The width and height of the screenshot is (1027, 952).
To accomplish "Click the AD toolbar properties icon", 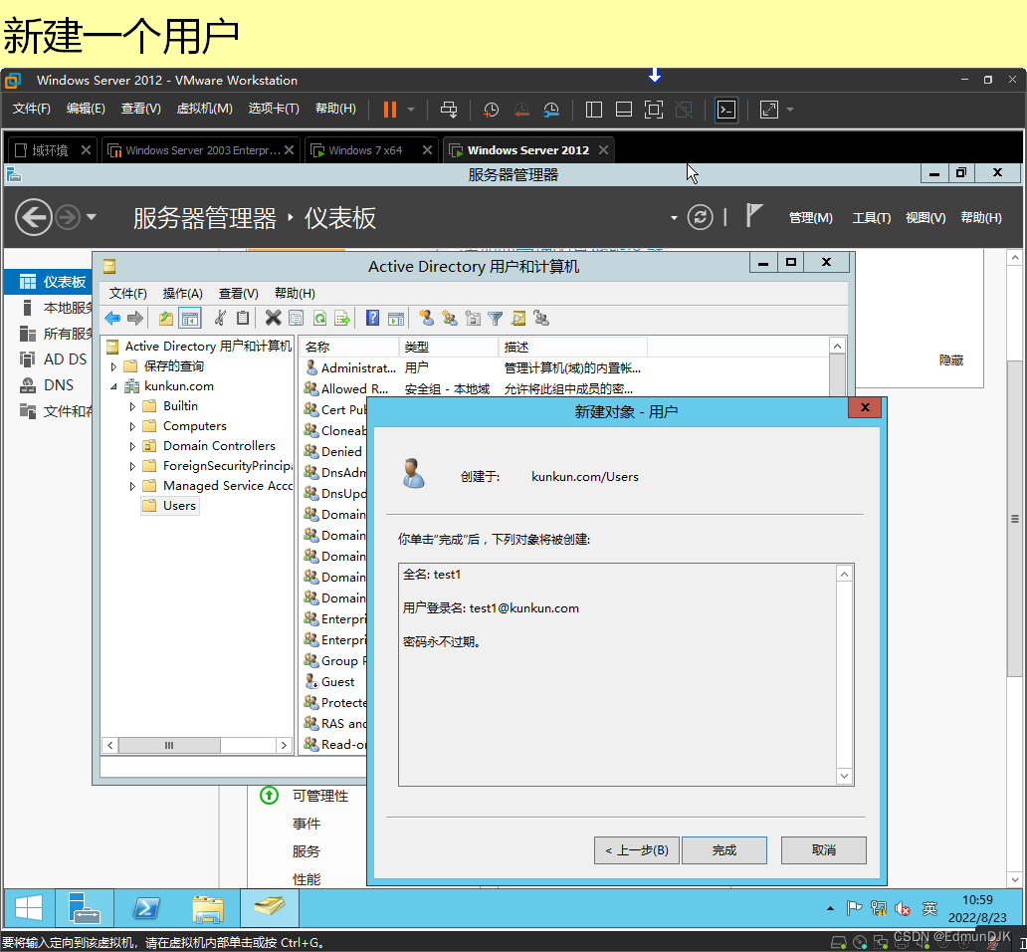I will 296,319.
